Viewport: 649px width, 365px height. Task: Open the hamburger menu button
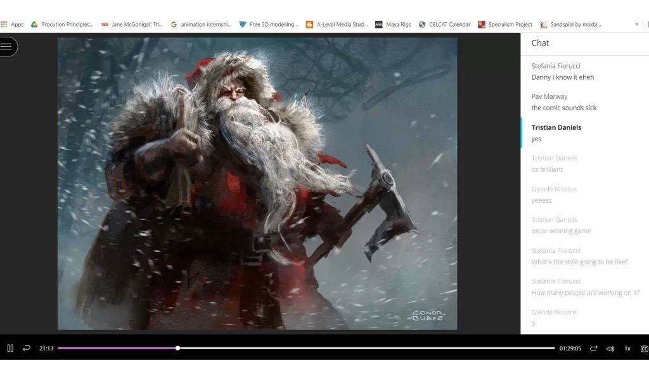coord(6,46)
